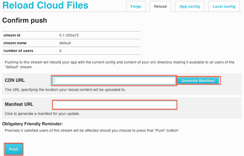244x156 pixels.
Task: Click the Manifest URL label
Action: point(19,104)
